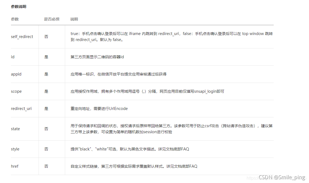
Task: Click description 自定义样式链接 for href
Action: [x=134, y=167]
